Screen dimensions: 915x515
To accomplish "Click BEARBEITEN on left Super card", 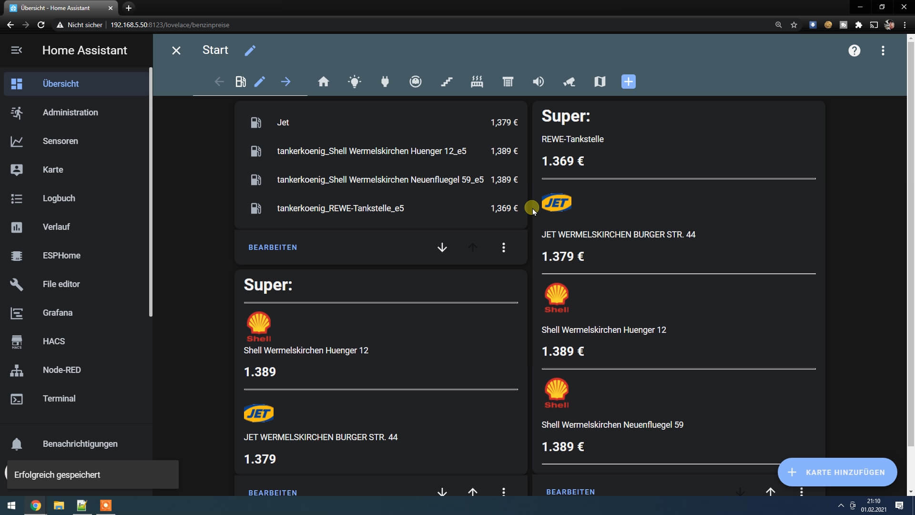I will pyautogui.click(x=273, y=493).
